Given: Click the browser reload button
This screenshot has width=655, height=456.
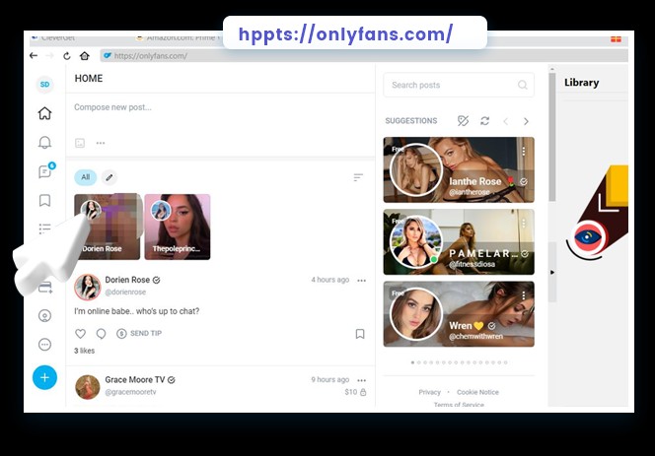Looking at the screenshot, I should [x=67, y=56].
